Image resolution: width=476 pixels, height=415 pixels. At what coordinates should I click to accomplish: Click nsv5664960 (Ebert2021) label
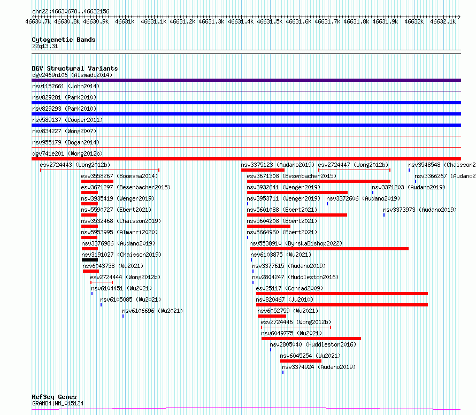(282, 232)
